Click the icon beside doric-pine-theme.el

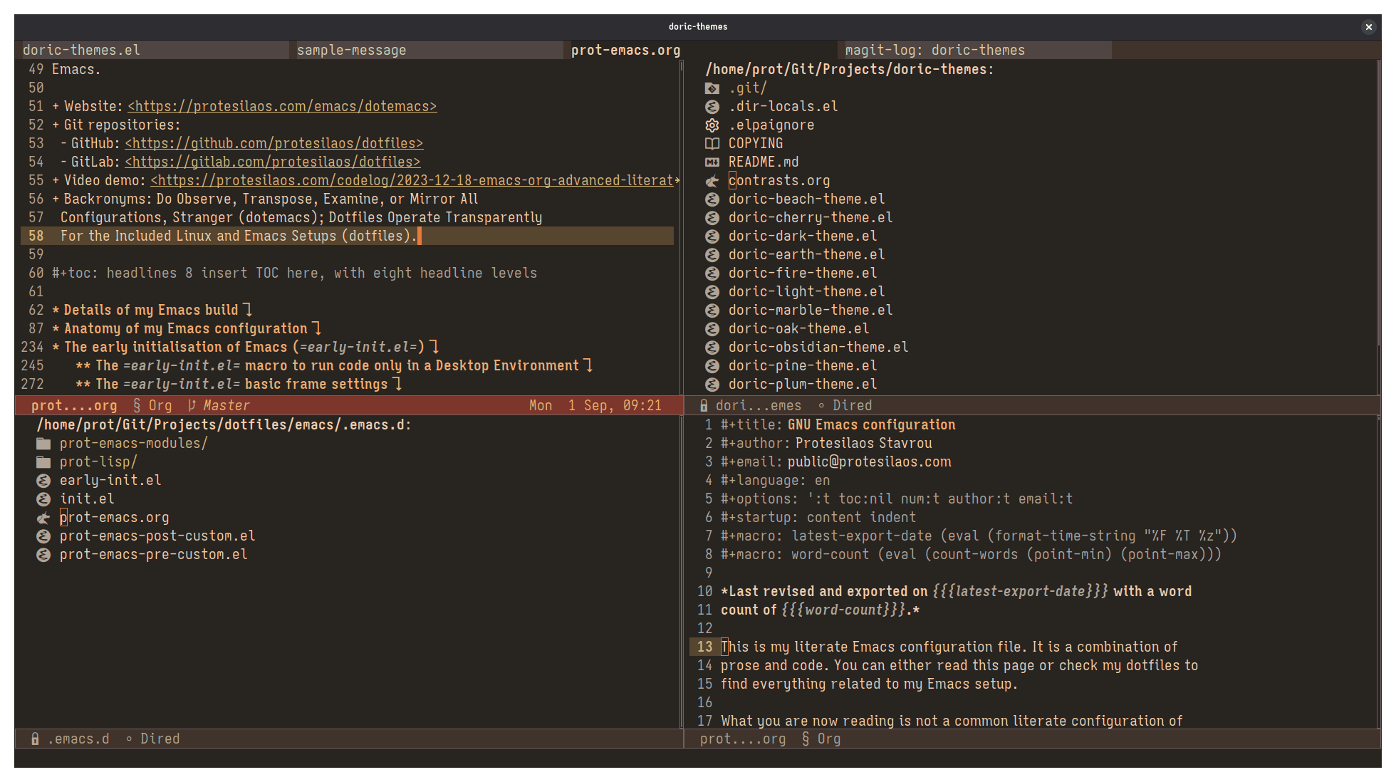point(712,366)
